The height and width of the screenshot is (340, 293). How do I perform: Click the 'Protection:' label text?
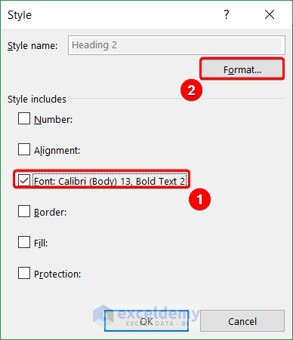[57, 274]
